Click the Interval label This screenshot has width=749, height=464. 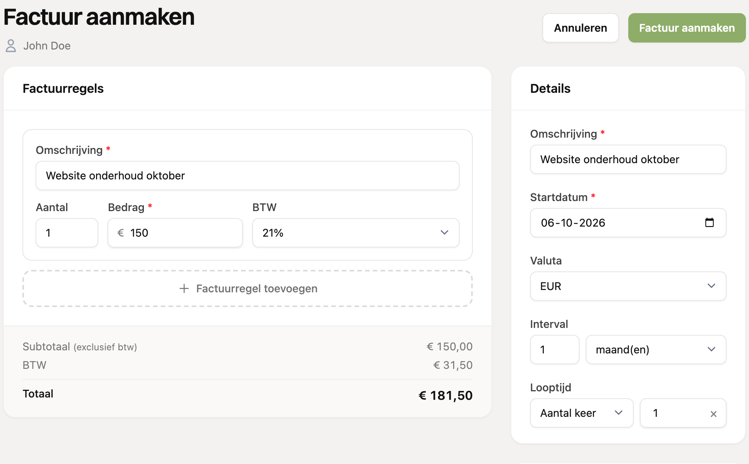tap(549, 324)
